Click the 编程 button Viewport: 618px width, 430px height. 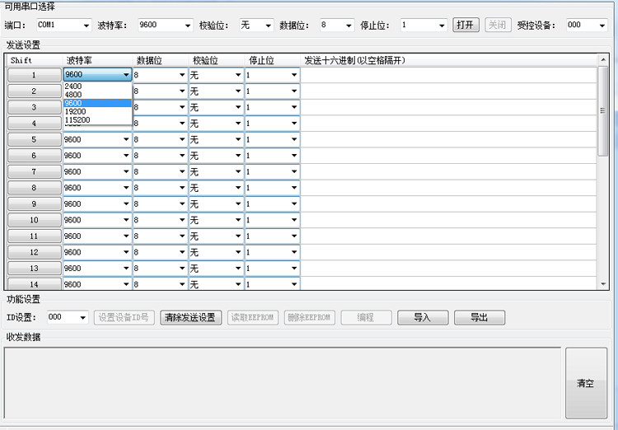(x=366, y=317)
